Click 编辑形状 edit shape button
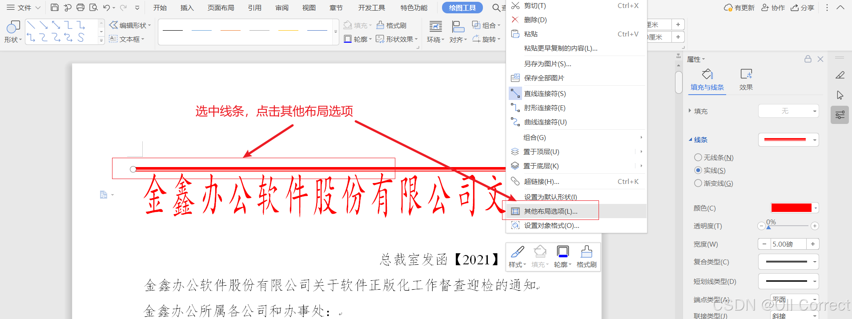The height and width of the screenshot is (319, 852). coord(130,25)
